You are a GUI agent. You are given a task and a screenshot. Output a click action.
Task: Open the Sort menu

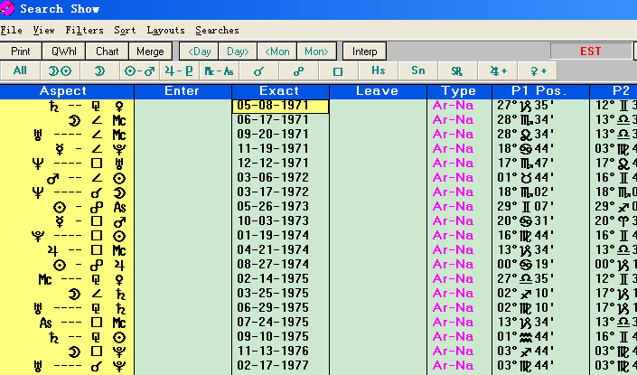[126, 30]
